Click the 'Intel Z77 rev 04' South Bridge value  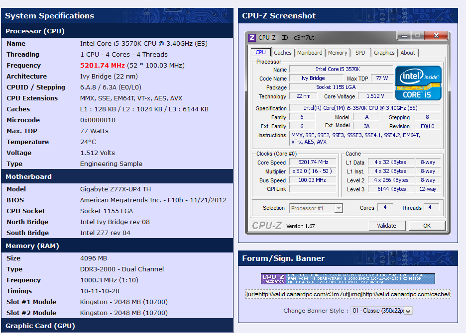point(105,233)
